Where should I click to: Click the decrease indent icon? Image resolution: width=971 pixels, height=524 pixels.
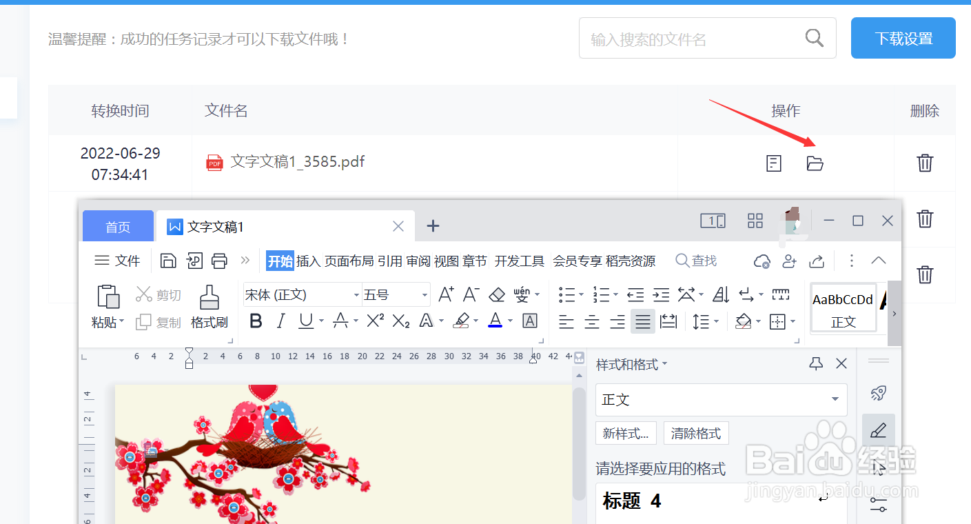coord(635,295)
